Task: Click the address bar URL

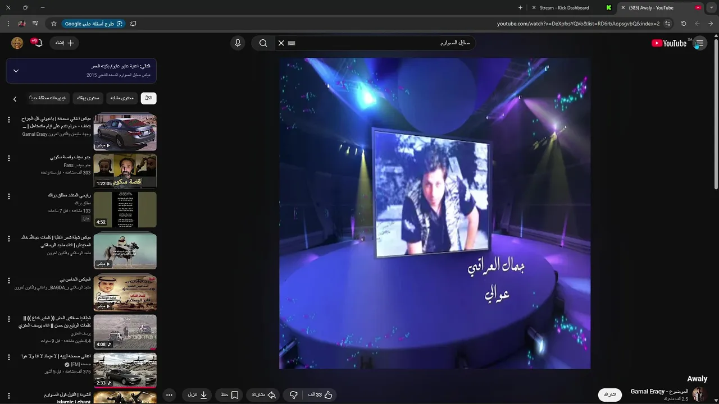Action: click(578, 24)
